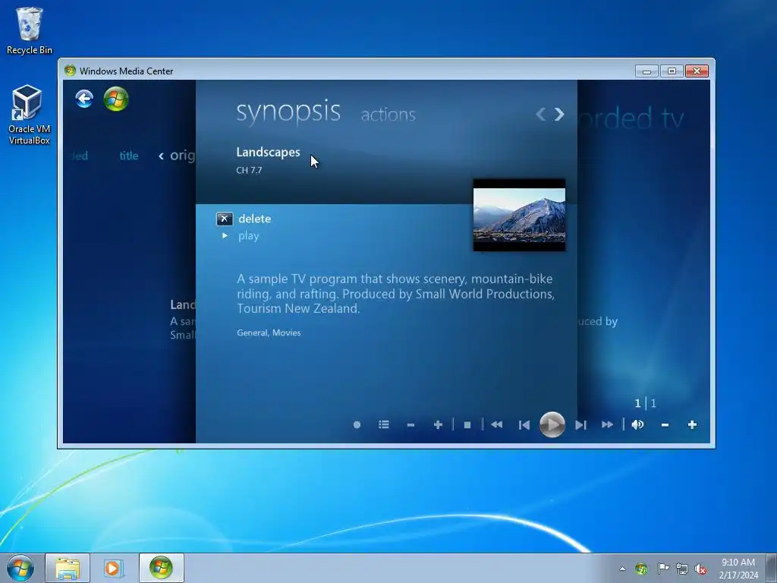777x583 pixels.
Task: Click the Record button in transport bar
Action: 357,425
